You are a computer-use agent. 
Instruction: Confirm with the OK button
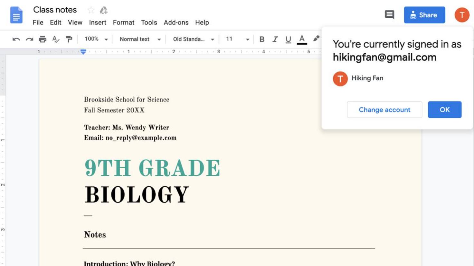[x=444, y=110]
